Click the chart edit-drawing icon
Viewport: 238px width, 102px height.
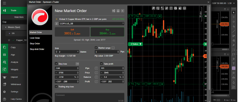[x=158, y=8]
